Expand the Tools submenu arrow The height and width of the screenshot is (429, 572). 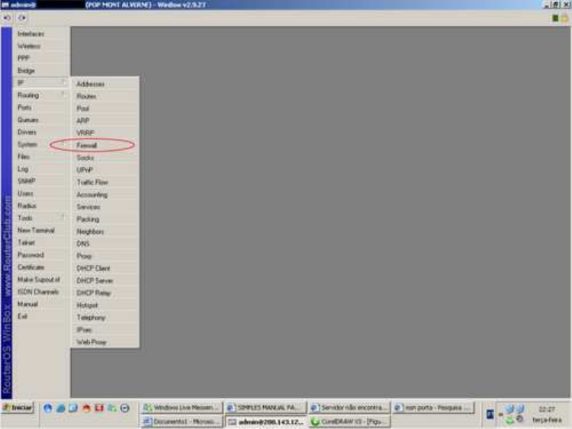[63, 218]
